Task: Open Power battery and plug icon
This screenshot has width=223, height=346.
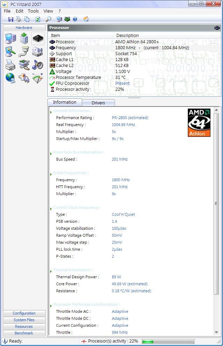Action: point(24,78)
